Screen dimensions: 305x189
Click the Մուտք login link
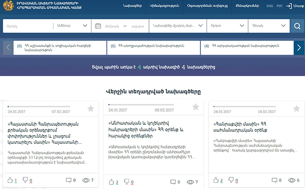(298, 6)
